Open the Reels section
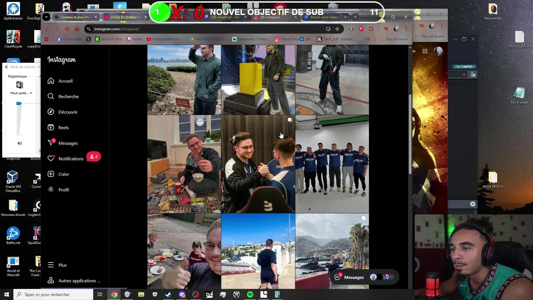Screen dimensions: 533x300 tap(63, 127)
